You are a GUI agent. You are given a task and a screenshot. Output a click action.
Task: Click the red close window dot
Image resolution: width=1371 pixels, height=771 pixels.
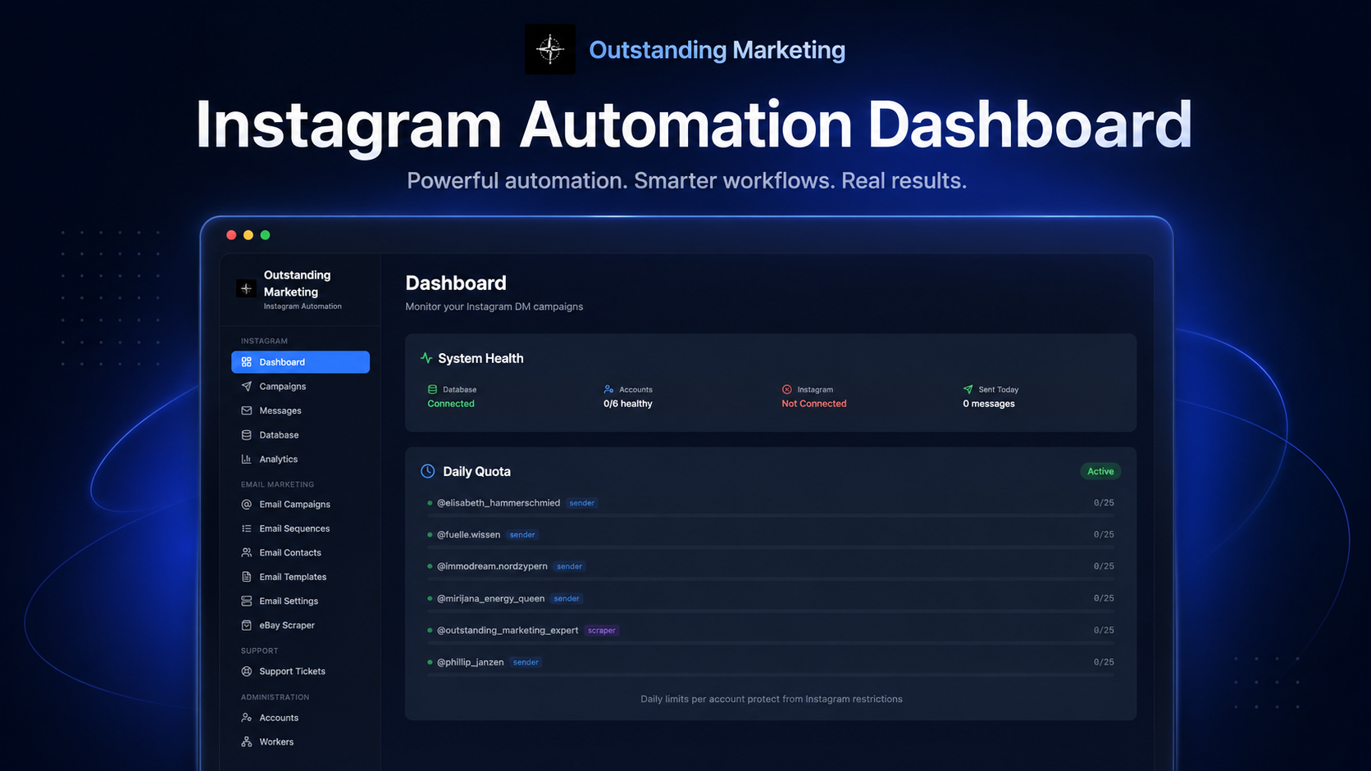pyautogui.click(x=231, y=235)
